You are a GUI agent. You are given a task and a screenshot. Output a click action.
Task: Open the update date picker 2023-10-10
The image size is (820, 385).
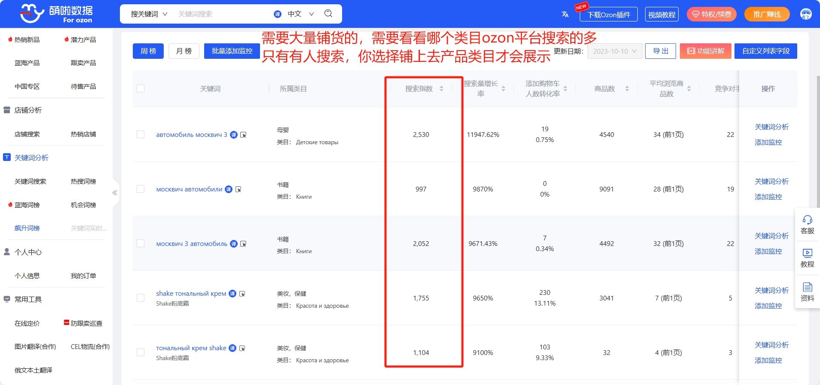click(615, 51)
